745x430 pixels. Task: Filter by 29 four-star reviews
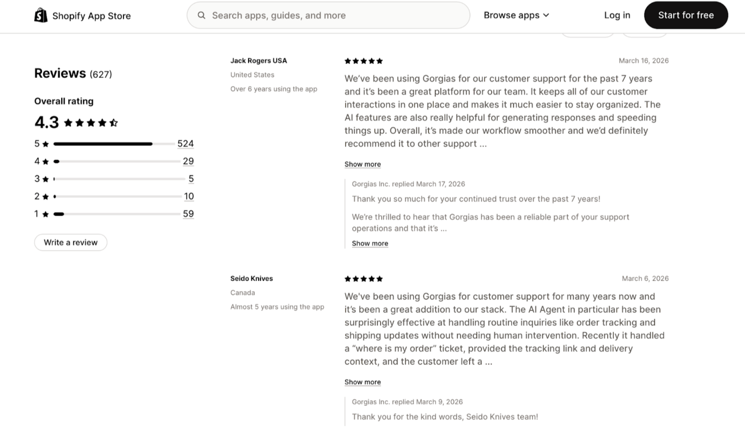click(x=188, y=161)
